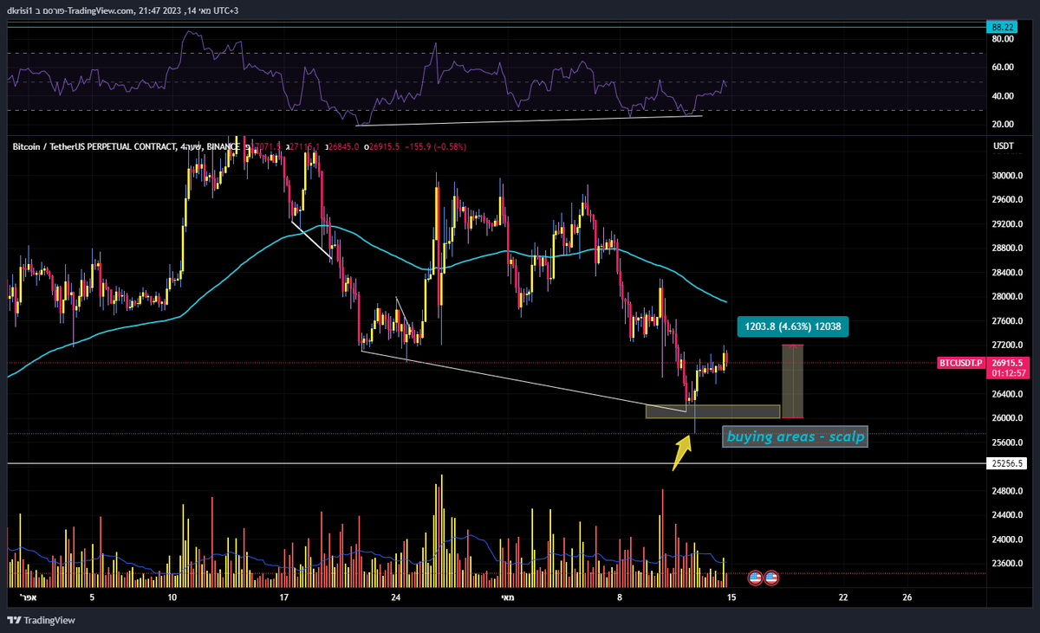Click the BTCUSDT.P price label

961,363
